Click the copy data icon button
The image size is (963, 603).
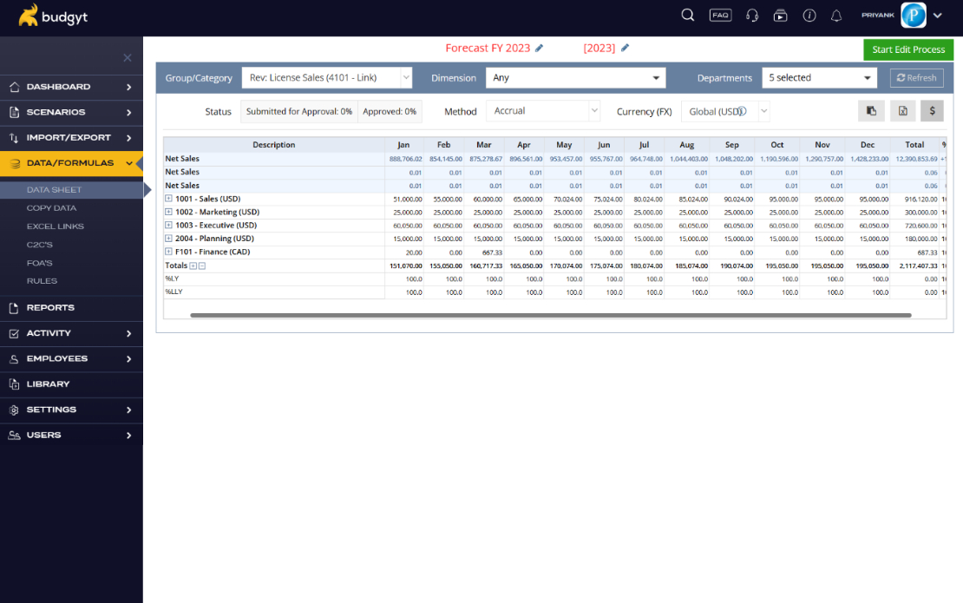pyautogui.click(x=871, y=111)
